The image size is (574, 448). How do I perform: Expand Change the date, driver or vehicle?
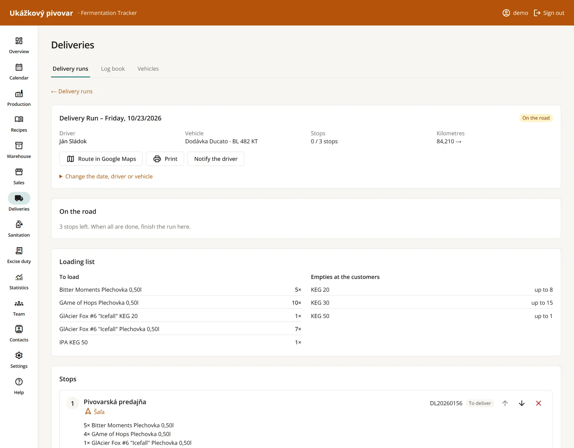tap(106, 176)
